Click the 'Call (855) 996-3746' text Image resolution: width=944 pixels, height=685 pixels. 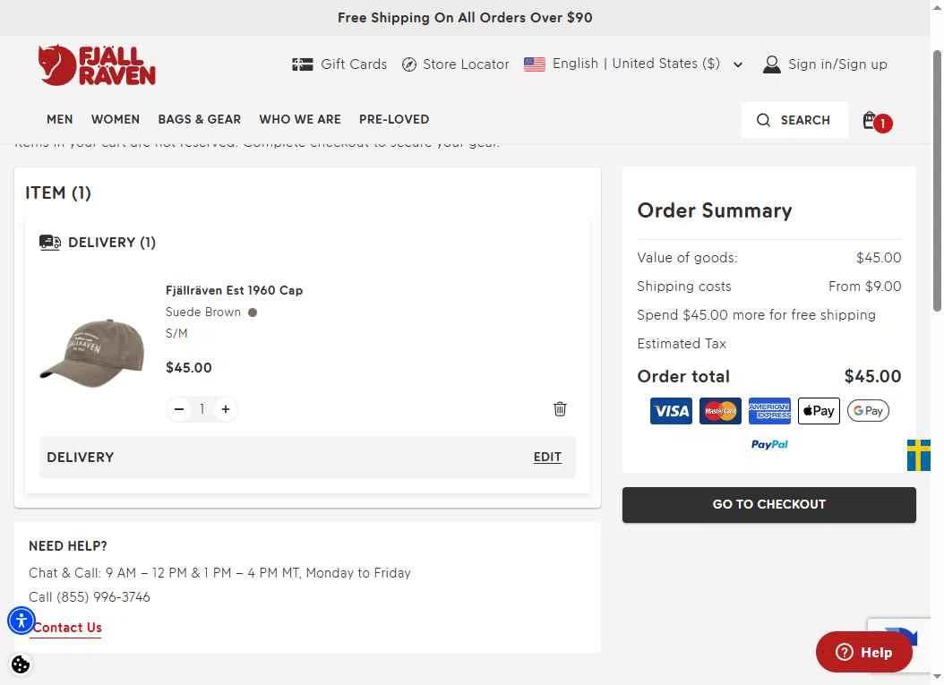[x=89, y=597]
